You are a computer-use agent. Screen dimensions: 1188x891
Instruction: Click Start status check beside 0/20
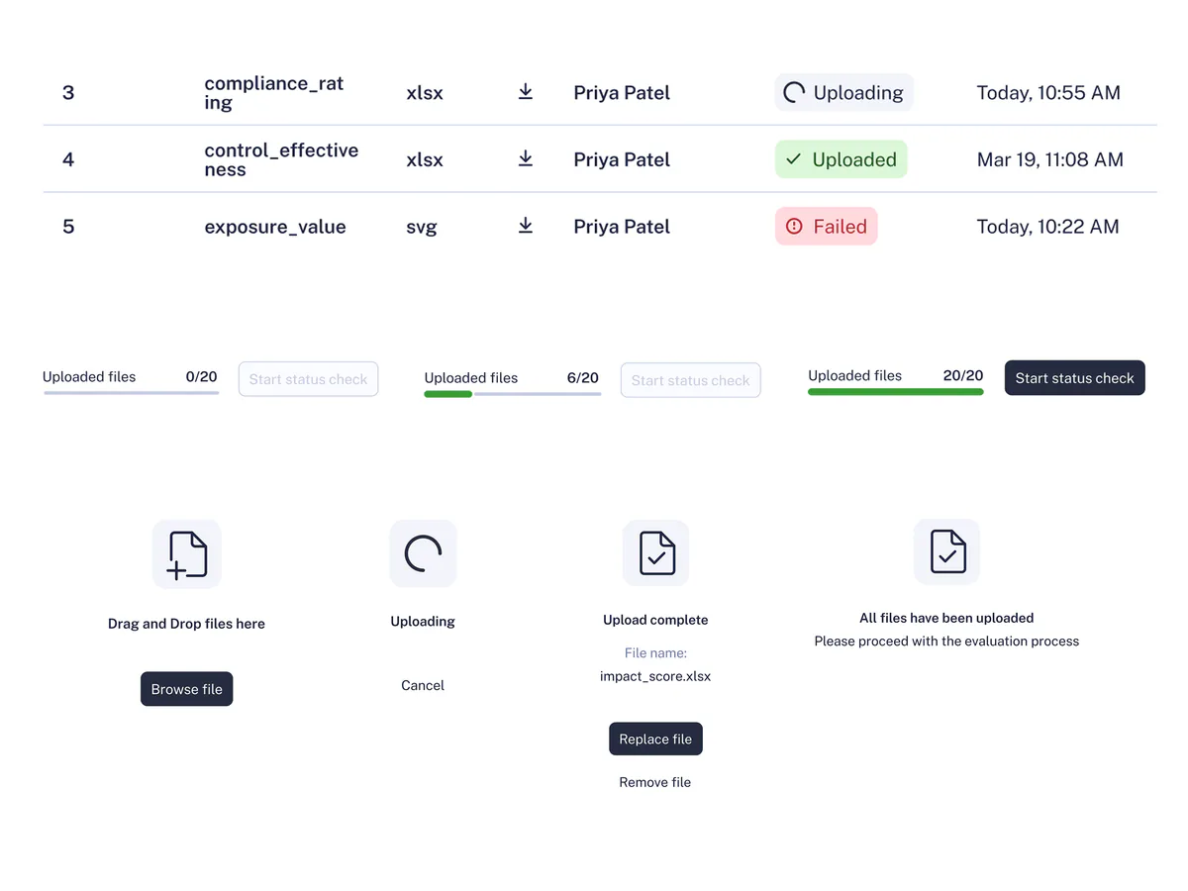click(x=309, y=379)
